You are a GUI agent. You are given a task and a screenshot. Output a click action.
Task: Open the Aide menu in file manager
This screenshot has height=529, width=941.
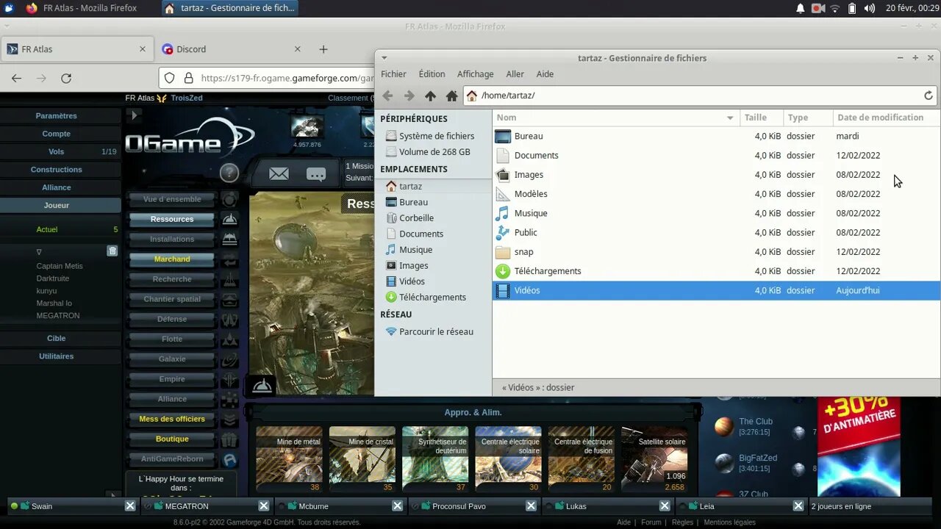(545, 74)
